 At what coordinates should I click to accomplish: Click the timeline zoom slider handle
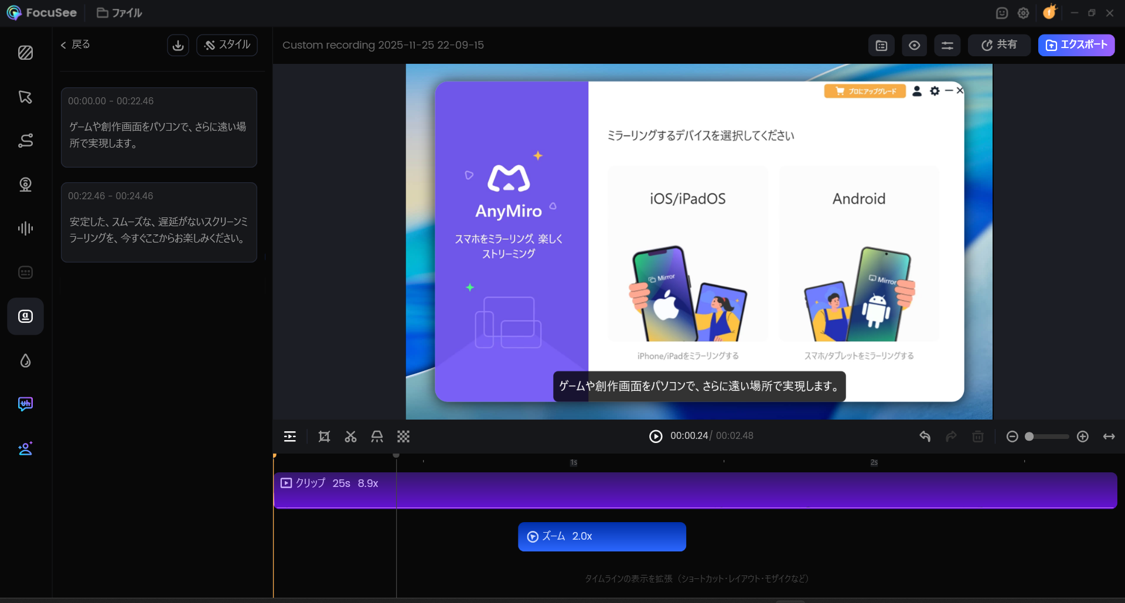[x=1029, y=437]
